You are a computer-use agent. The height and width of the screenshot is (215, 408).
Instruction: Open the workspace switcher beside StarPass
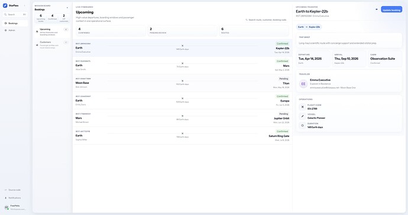tap(25, 5)
